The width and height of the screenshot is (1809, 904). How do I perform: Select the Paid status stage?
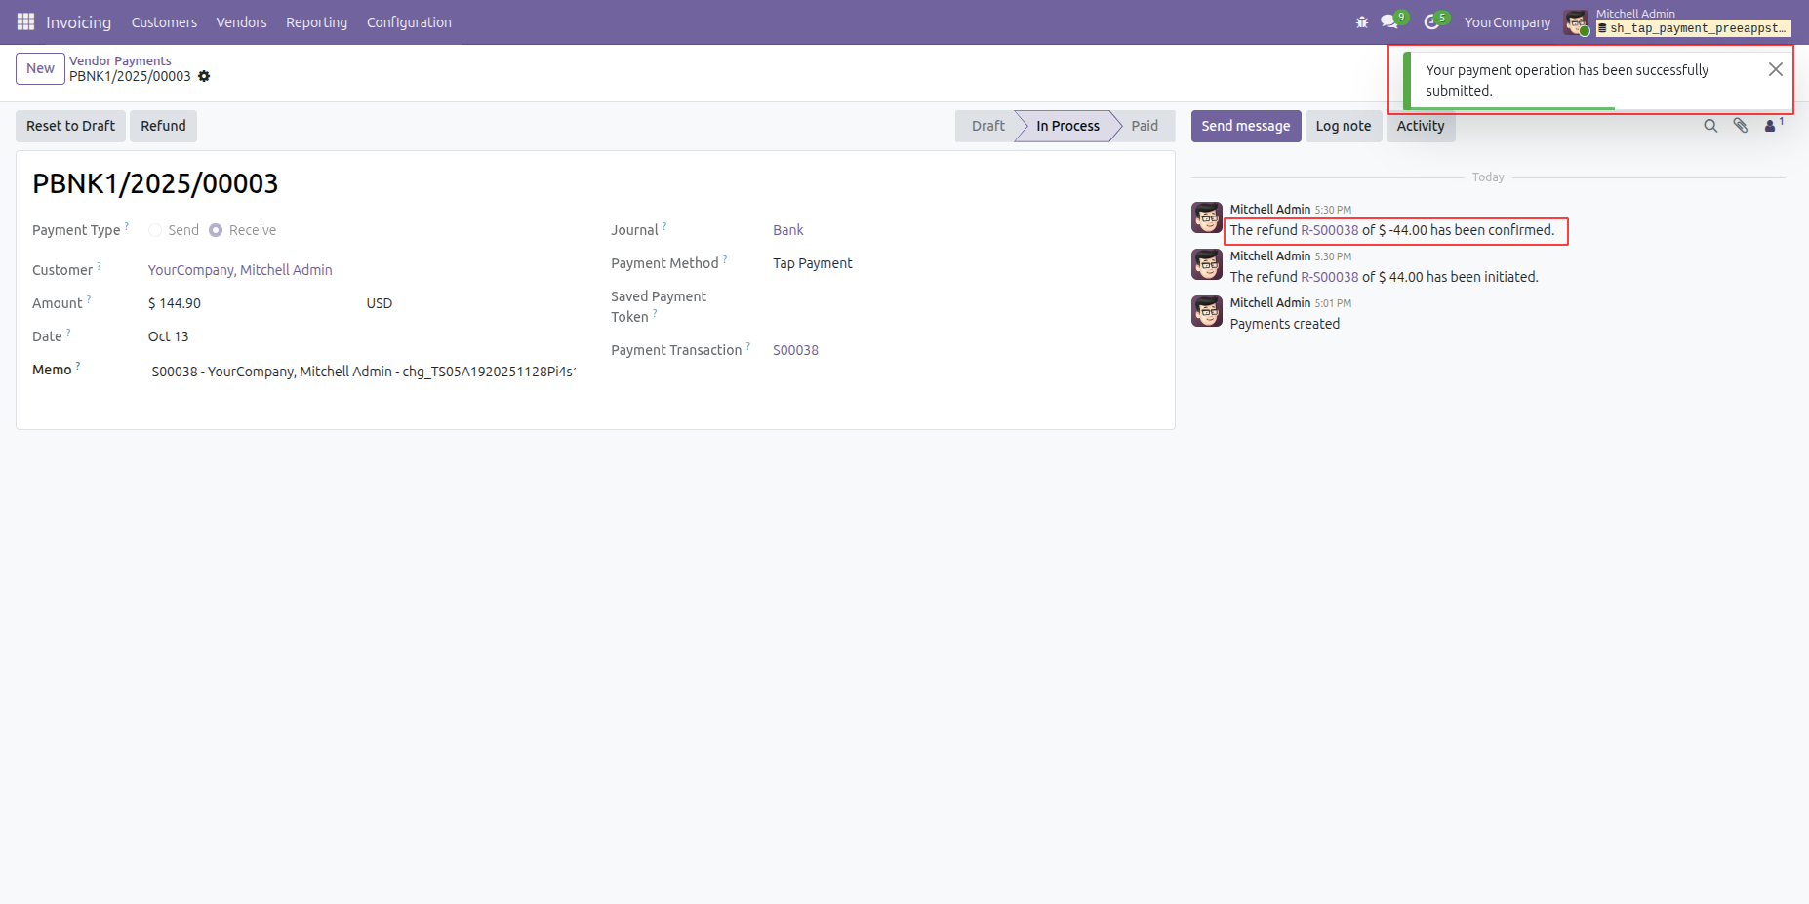click(x=1145, y=126)
